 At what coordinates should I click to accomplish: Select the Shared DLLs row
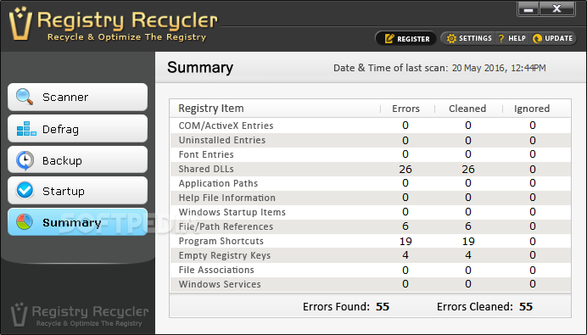[370, 169]
